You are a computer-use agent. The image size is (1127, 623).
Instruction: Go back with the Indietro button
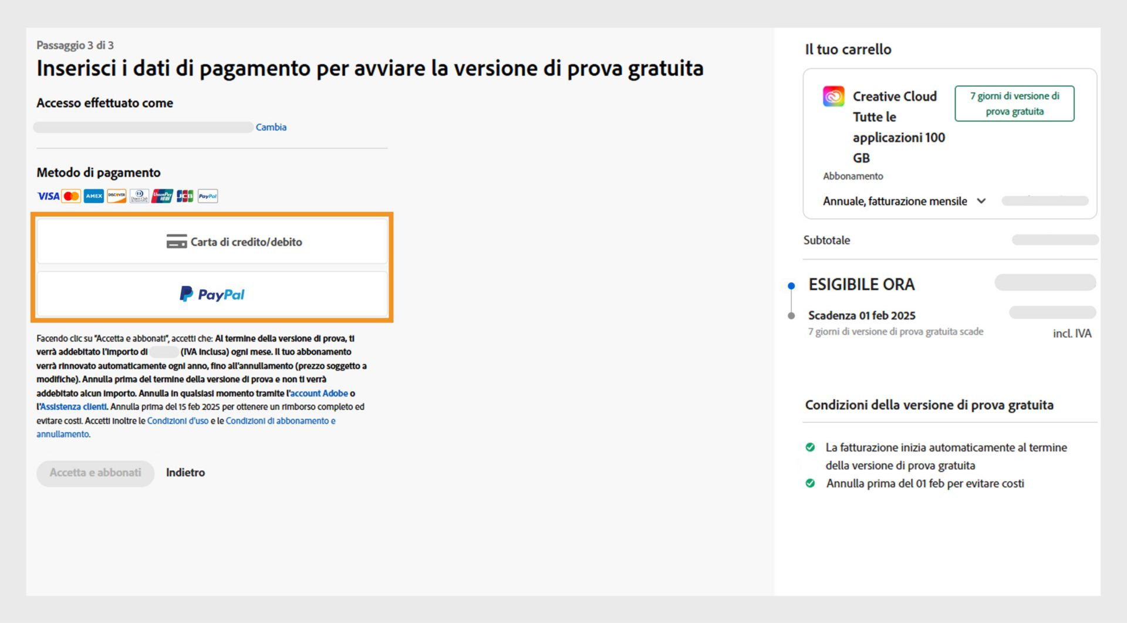coord(185,473)
